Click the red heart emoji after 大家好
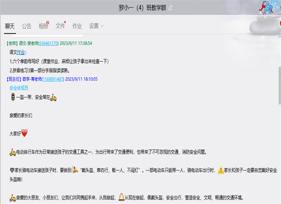This screenshot has height=204, width=281. point(24,133)
